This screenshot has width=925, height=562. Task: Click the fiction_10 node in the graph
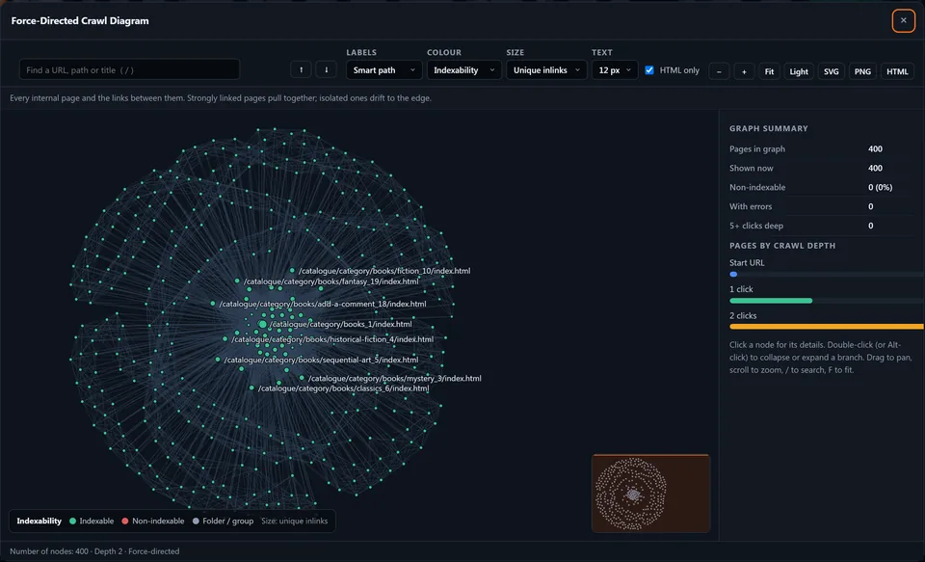coord(292,270)
